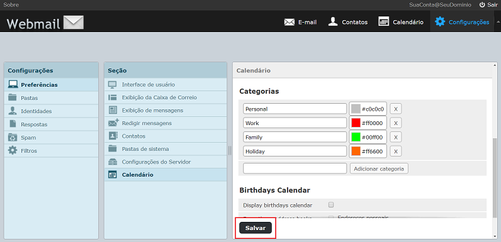This screenshot has width=501, height=242.
Task: Click the E-mail envelope icon
Action: 289,22
